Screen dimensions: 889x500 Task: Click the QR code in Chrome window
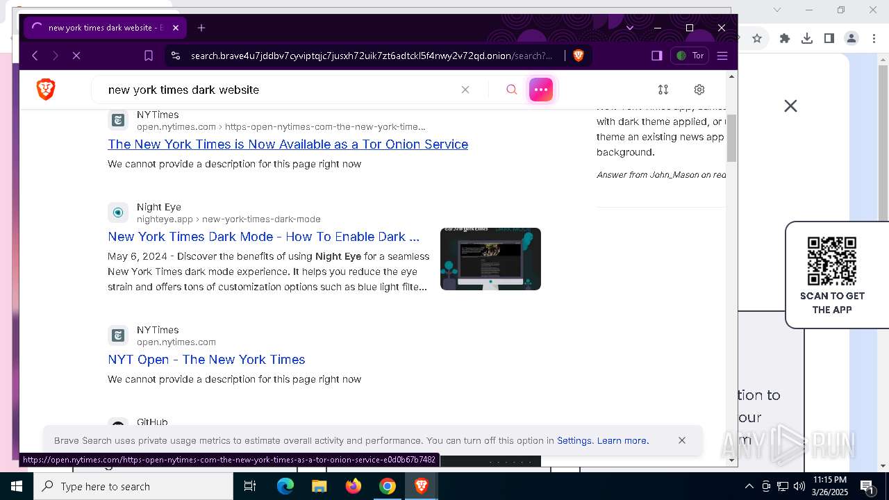(832, 261)
